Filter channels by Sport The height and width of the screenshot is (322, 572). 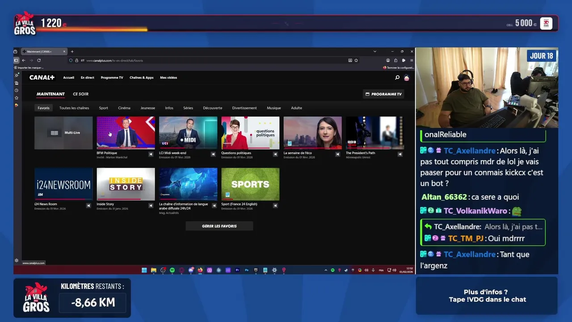pyautogui.click(x=104, y=108)
